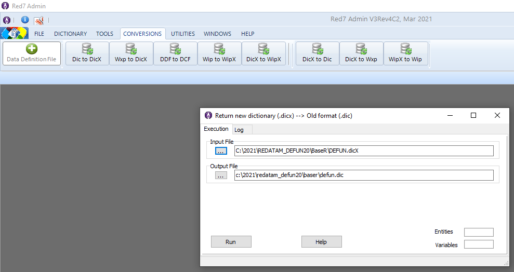Select the Wip to WipX conversion
Screen dimensions: 514x272
pyautogui.click(x=220, y=53)
